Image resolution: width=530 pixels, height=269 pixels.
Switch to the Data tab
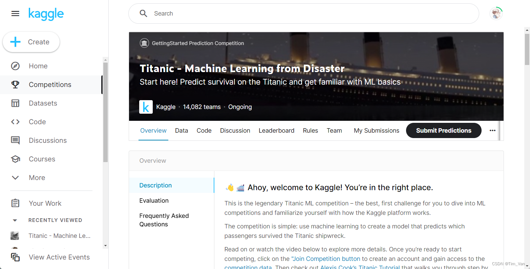pos(182,130)
